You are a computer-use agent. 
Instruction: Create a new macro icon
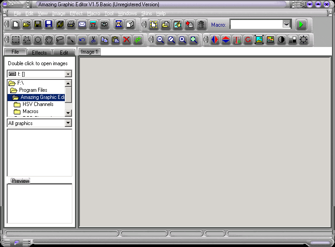pos(154,24)
